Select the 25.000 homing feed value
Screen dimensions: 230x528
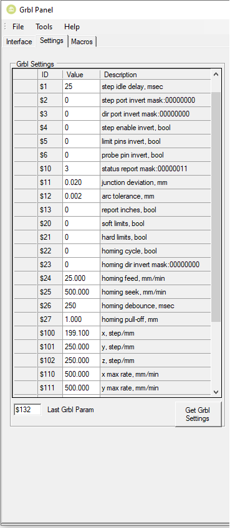(x=81, y=278)
